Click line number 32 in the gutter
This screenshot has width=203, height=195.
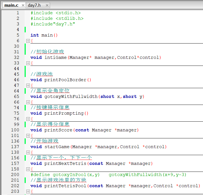pos(16,57)
